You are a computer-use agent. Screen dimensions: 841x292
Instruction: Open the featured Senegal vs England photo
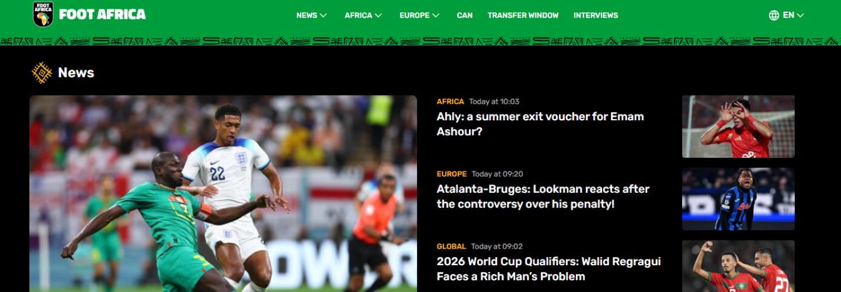pos(223,194)
